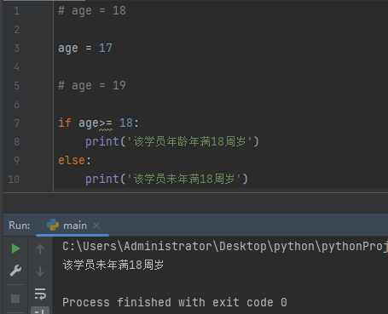This screenshot has height=314, width=388.
Task: Click the underlined >= operator warning
Action: pyautogui.click(x=106, y=123)
